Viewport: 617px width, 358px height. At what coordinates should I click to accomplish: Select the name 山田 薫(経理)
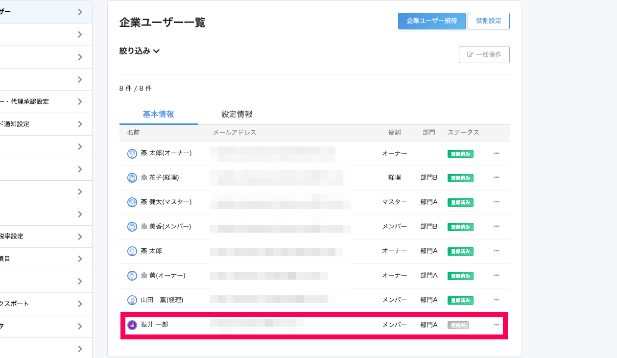tap(162, 300)
